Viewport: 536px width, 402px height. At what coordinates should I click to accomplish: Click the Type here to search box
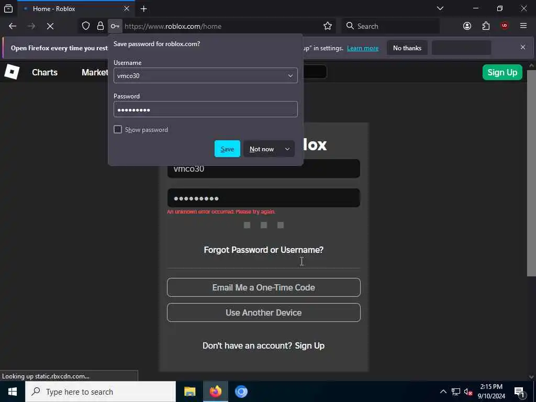(x=100, y=392)
